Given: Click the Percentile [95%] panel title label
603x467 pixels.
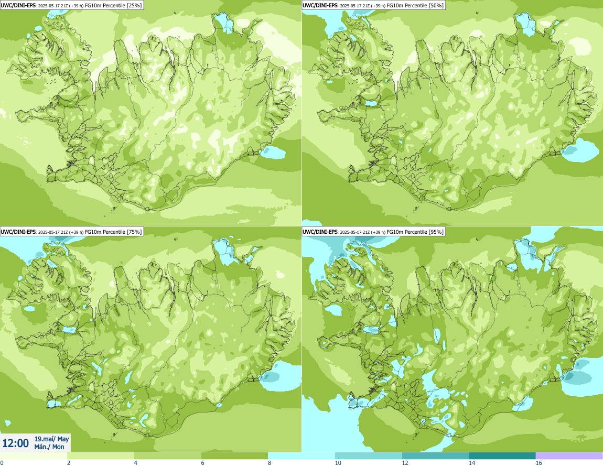Looking at the screenshot, I should pos(373,232).
